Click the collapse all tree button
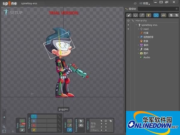Image resolution: width=180 pixels, height=135 pixels. click(171, 15)
